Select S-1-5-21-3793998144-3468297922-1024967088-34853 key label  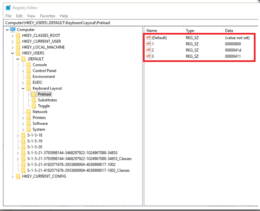tap(73, 153)
